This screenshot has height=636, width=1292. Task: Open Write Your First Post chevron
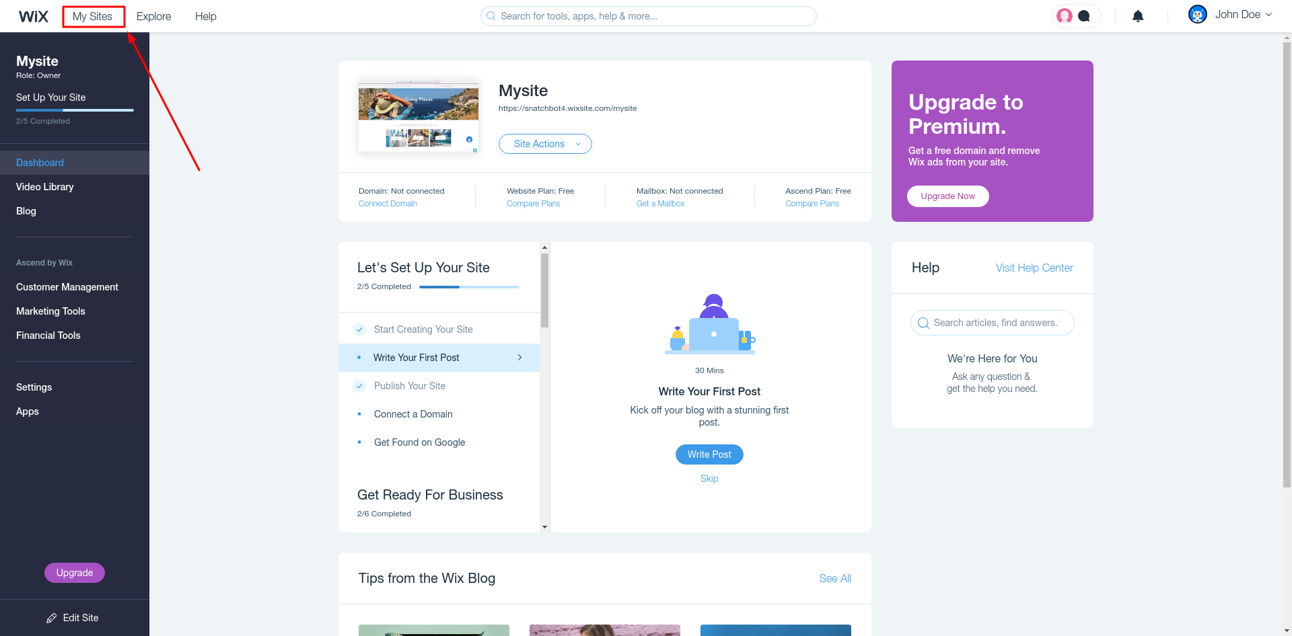519,358
